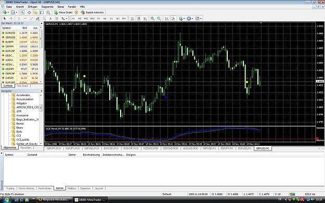Zoom out on the chart
This screenshot has height=203, width=325.
pos(159,19)
